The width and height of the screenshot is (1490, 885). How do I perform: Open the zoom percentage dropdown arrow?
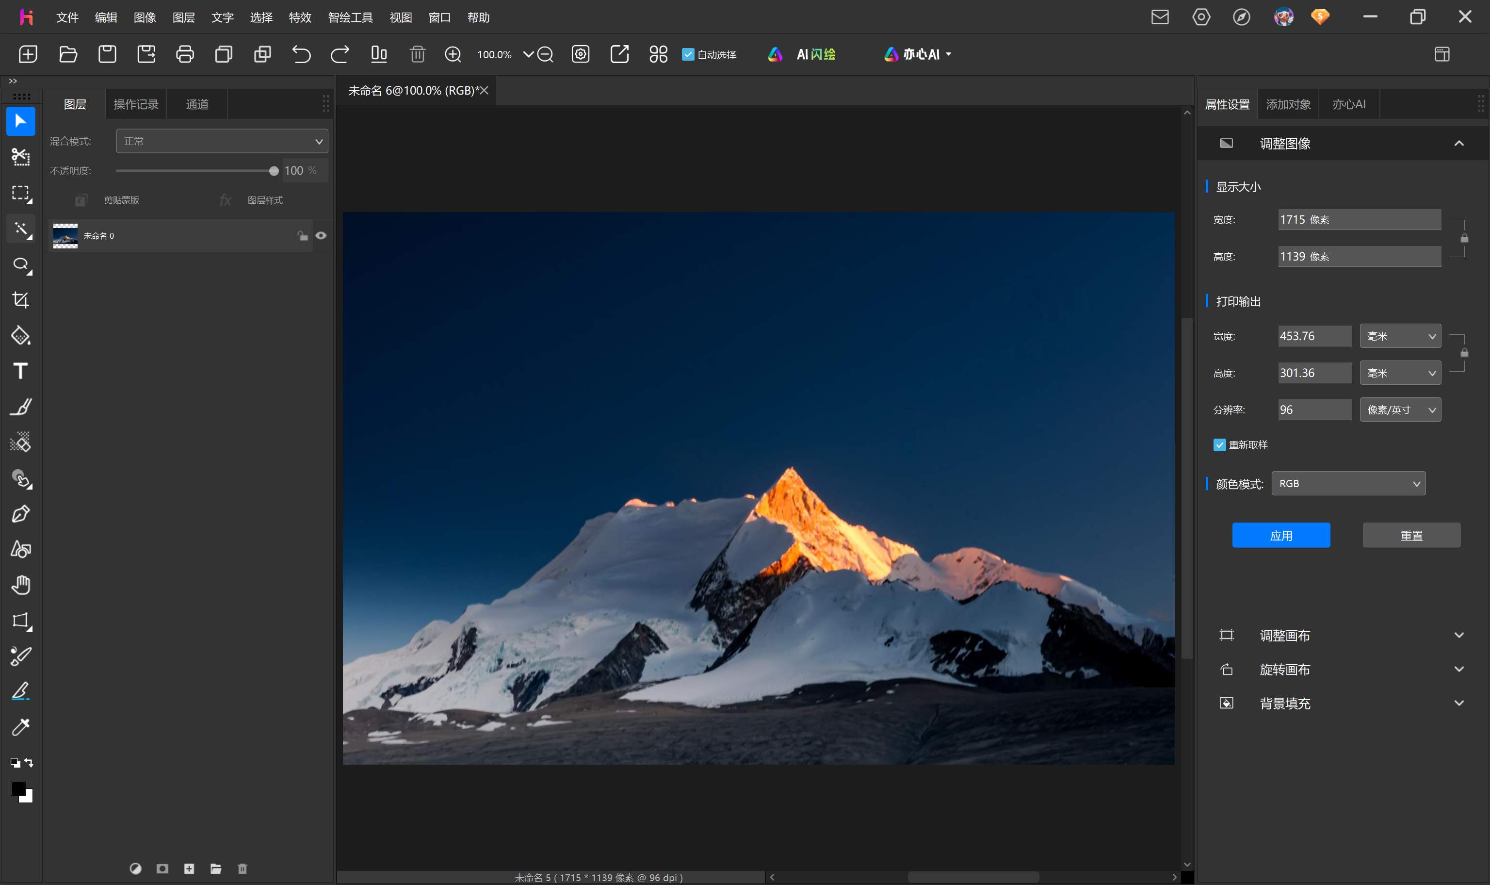(x=528, y=54)
